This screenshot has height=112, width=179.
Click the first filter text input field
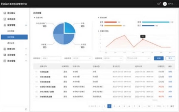click(51, 58)
